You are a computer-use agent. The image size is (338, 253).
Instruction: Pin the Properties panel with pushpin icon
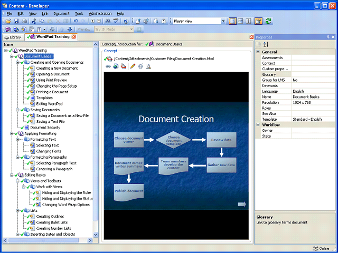point(327,37)
